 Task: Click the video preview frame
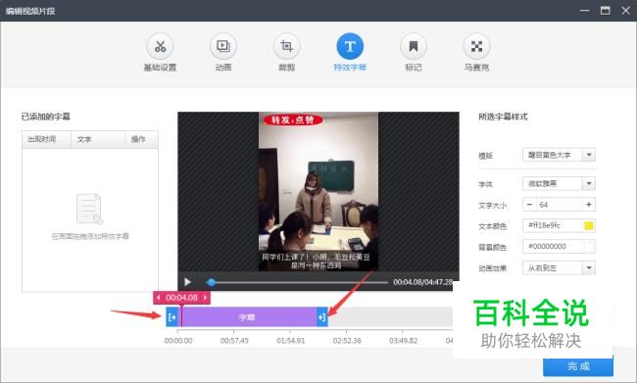(x=318, y=191)
